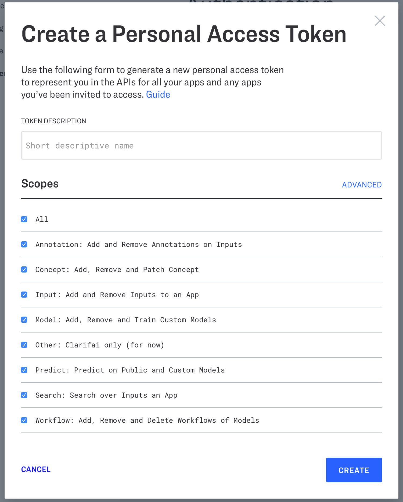Disable the Concept scope checkbox
Screen dimensions: 403x502
click(x=24, y=270)
